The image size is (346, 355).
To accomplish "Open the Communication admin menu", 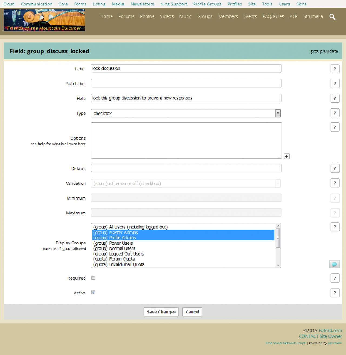I will click(x=36, y=4).
